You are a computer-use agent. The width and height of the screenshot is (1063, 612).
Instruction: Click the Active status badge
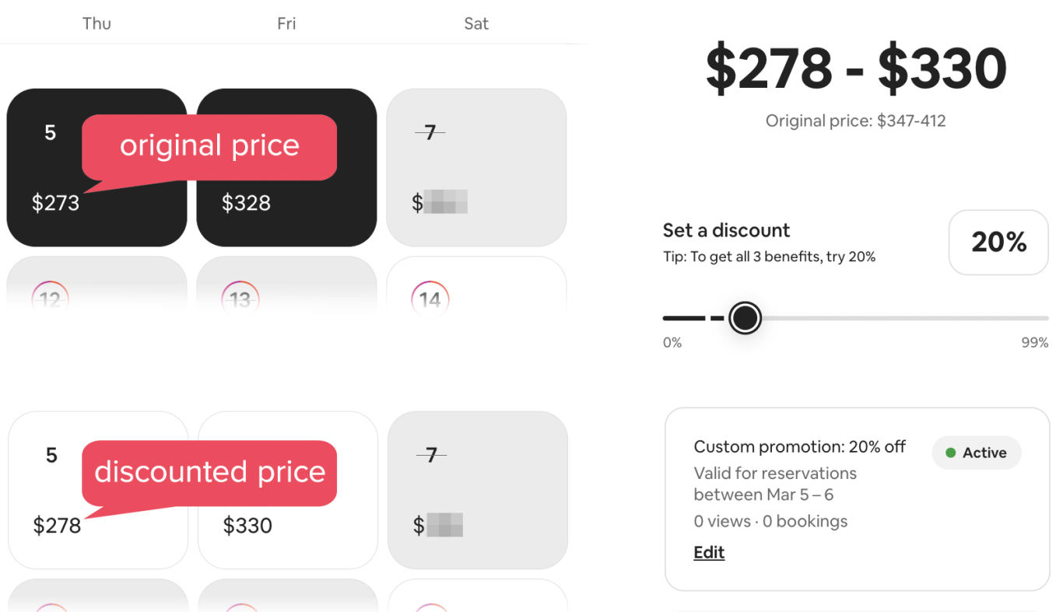(976, 453)
